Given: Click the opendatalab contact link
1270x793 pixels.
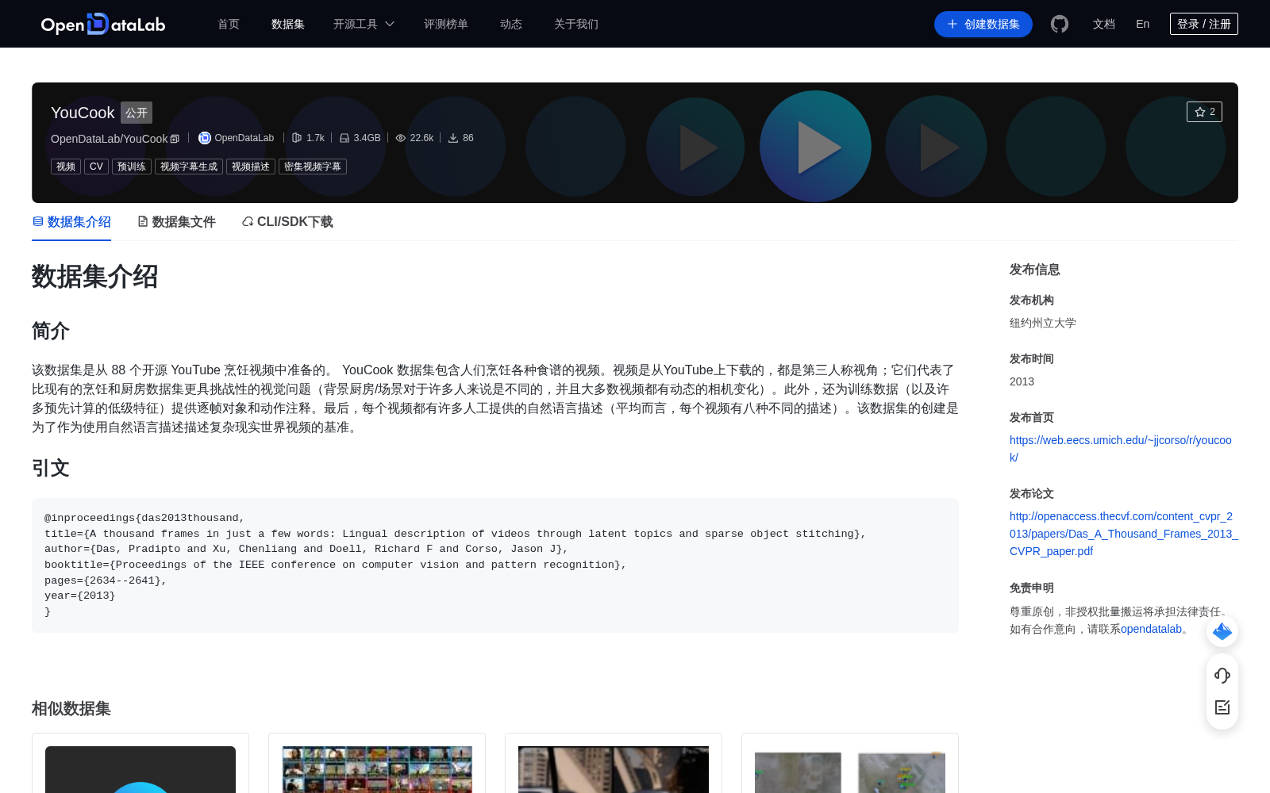Looking at the screenshot, I should (x=1151, y=629).
